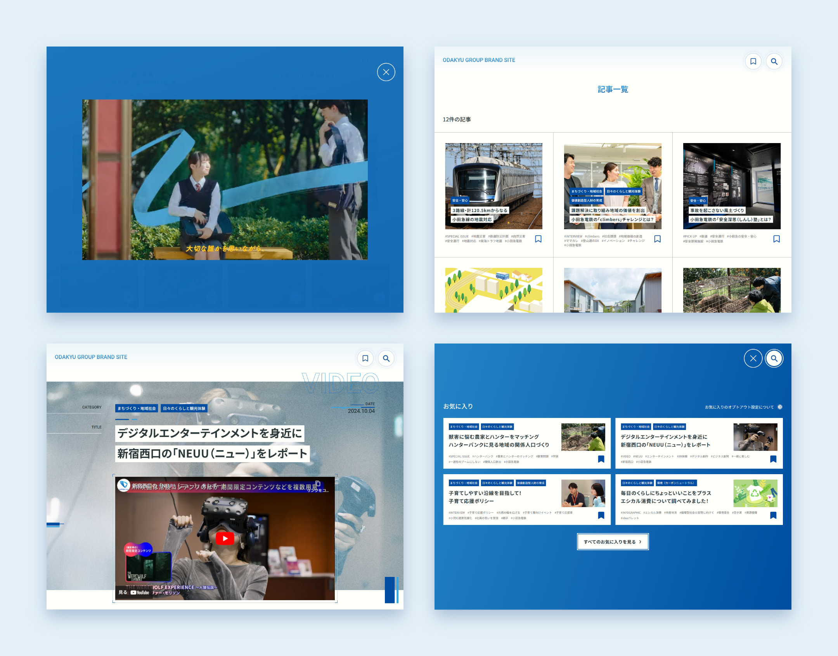
Task: Remove bookmark on エシカル消費 card
Action: pyautogui.click(x=773, y=515)
